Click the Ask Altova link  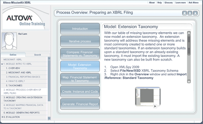pos(194,3)
